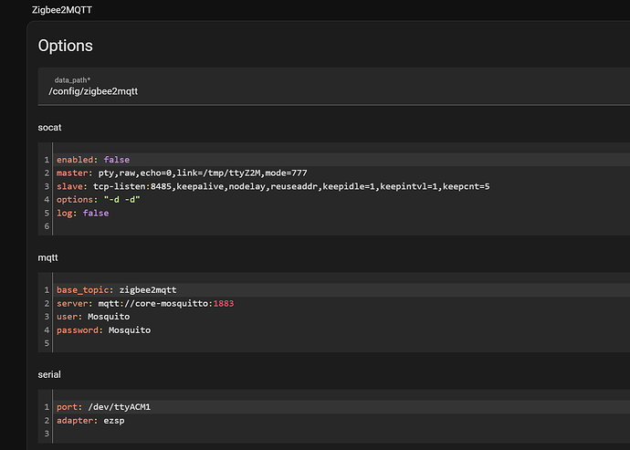Click the serial section label

click(49, 375)
